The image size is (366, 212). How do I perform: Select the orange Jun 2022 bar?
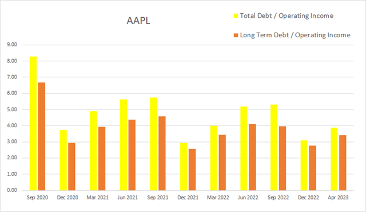click(x=252, y=157)
